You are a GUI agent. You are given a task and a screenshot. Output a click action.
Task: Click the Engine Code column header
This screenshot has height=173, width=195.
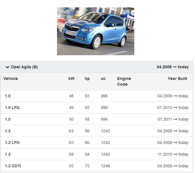coord(124,81)
